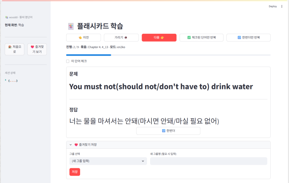289x183 pixels.
Task: Focus the 새 그룹명 input field
Action: tap(208, 161)
